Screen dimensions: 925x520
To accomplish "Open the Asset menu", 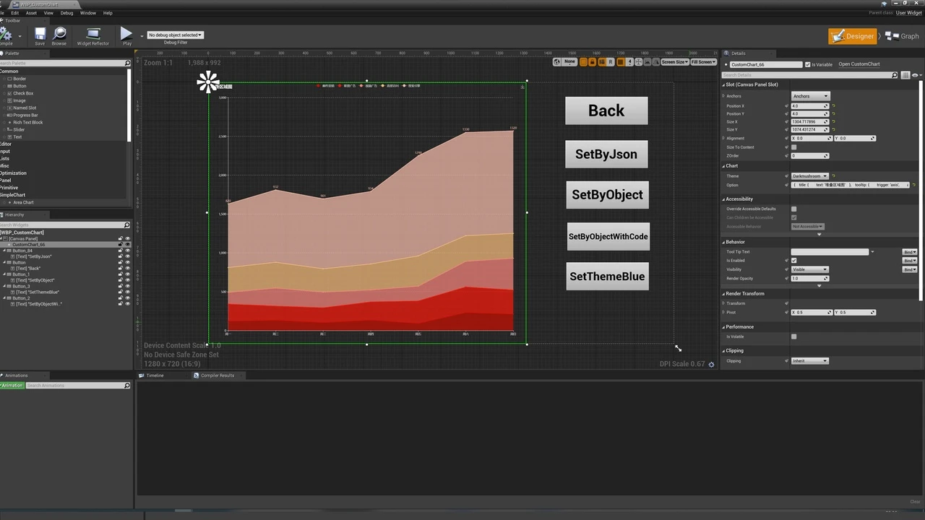I will [31, 13].
